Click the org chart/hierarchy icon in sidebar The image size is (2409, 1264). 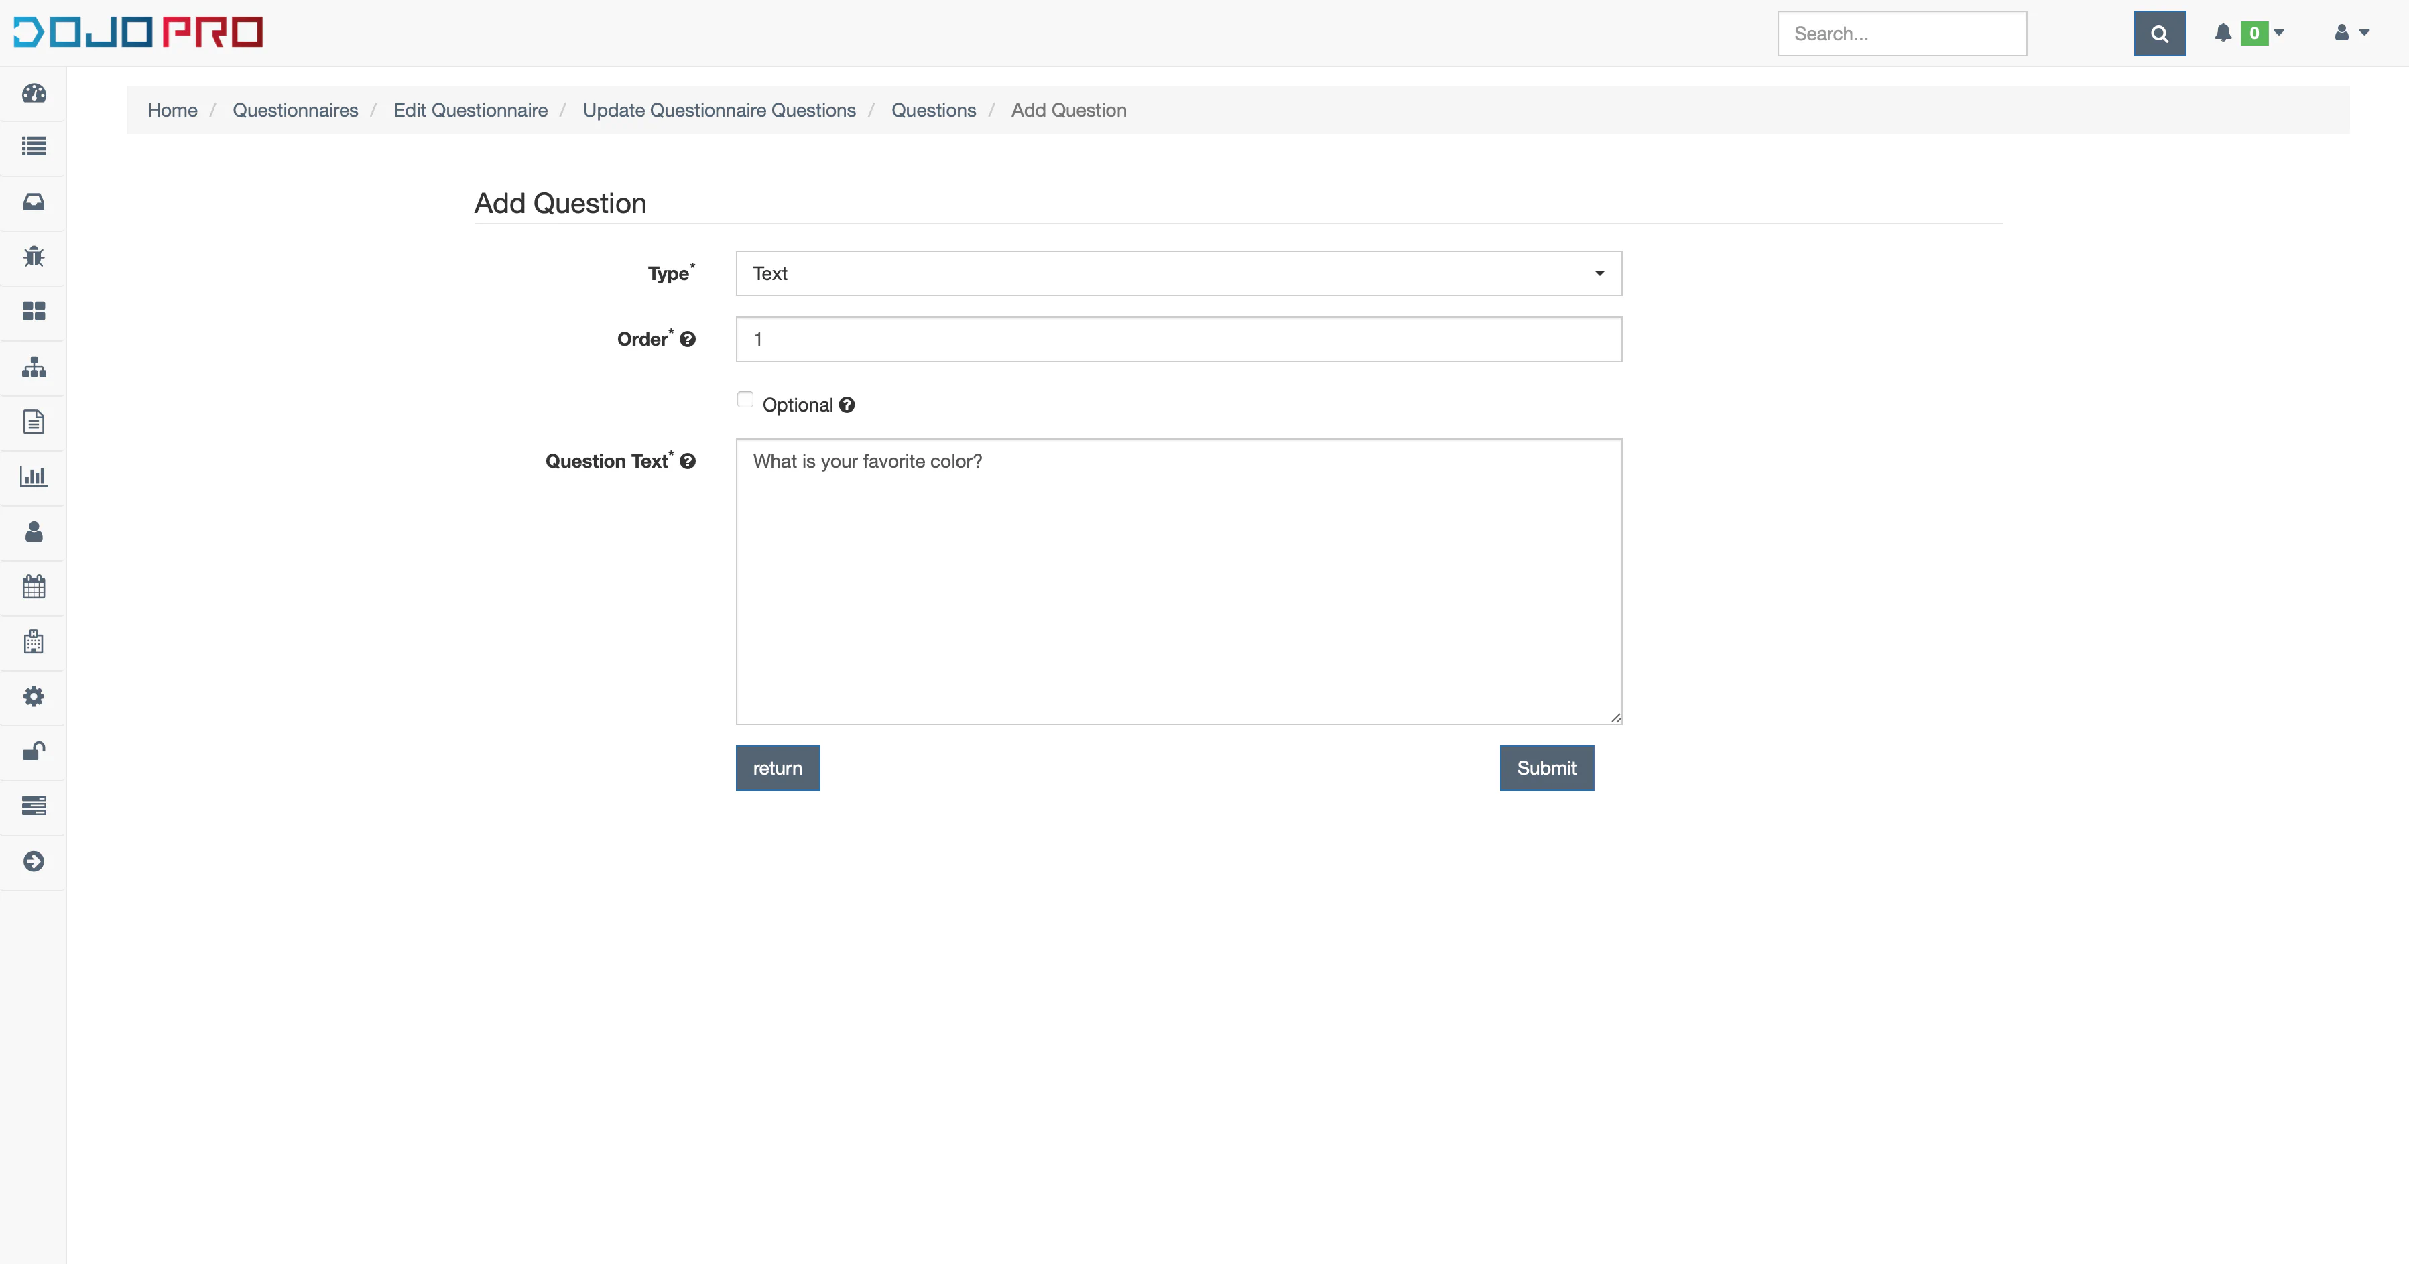click(x=34, y=367)
